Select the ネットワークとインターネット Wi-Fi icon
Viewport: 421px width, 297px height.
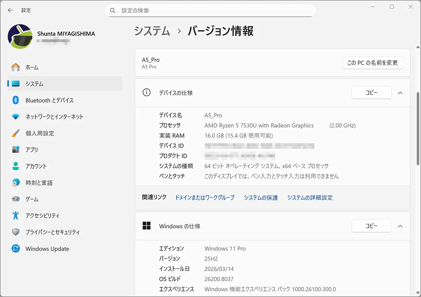click(x=16, y=117)
